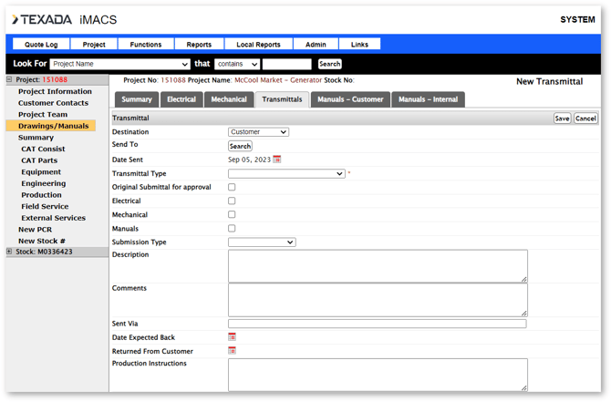Open the Submission Type dropdown
The image size is (611, 402).
(x=262, y=242)
